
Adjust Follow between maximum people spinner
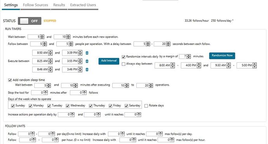pyautogui.click(x=64, y=44)
